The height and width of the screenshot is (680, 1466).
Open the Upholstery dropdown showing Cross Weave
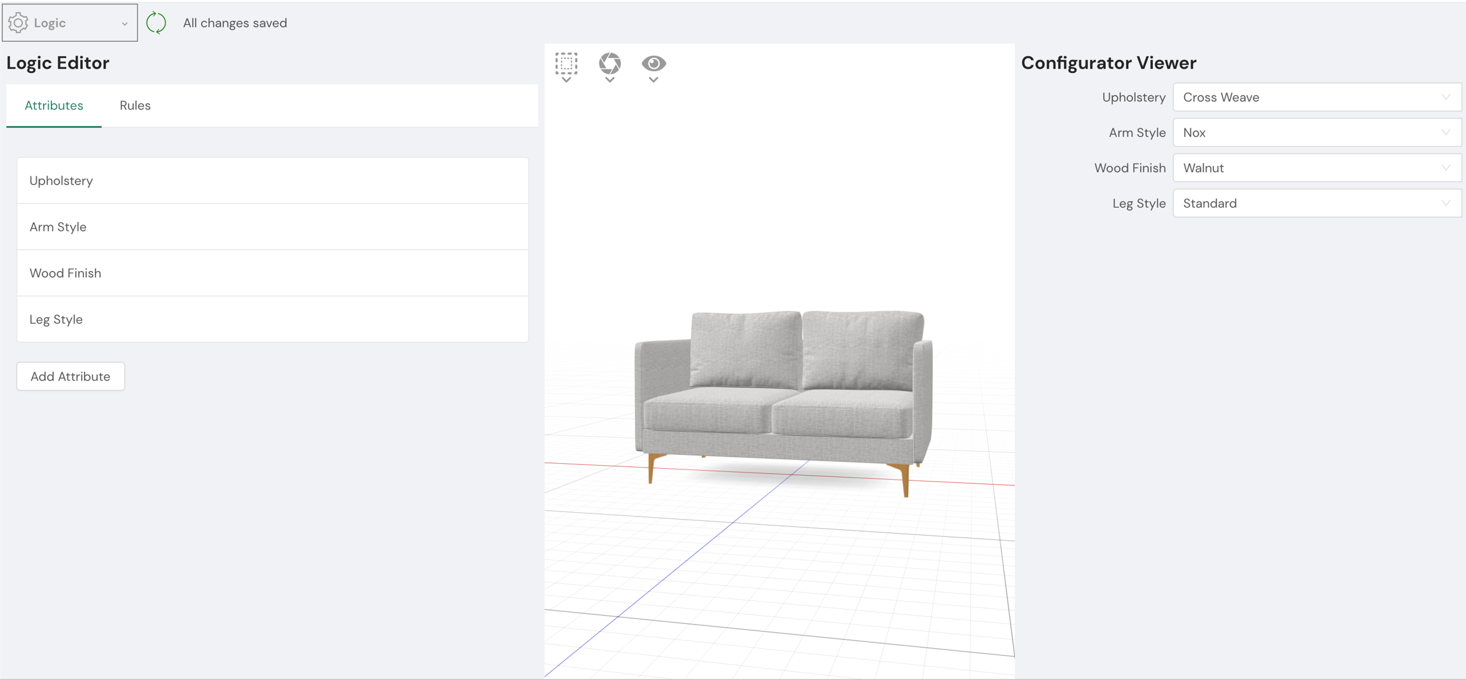pos(1316,97)
